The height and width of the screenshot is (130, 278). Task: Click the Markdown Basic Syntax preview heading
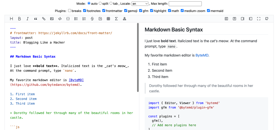click(x=174, y=30)
